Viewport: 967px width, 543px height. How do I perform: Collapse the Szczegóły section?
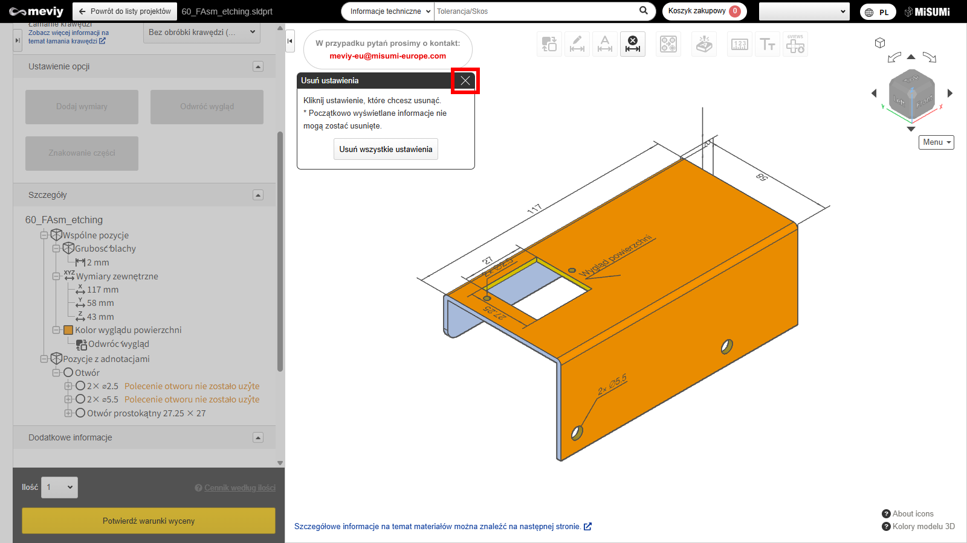pos(258,195)
